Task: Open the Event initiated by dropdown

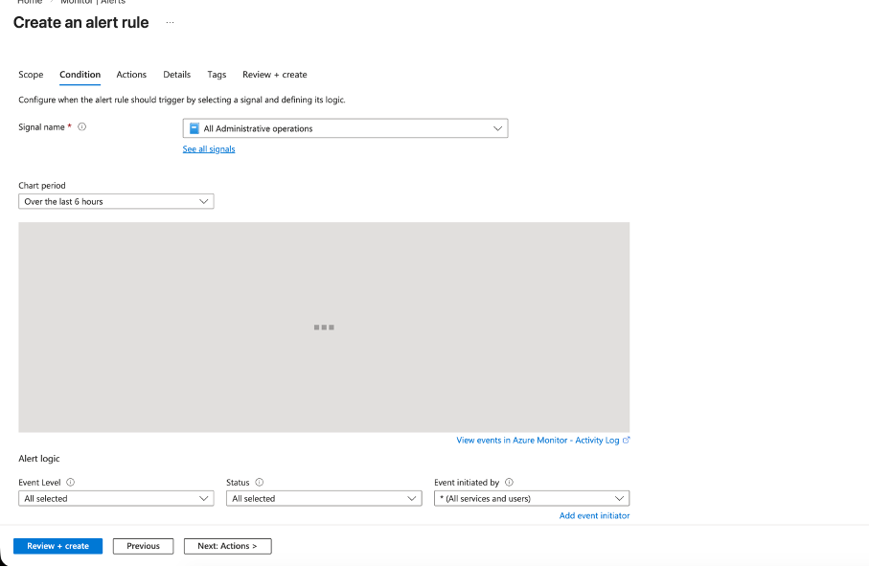Action: coord(532,499)
